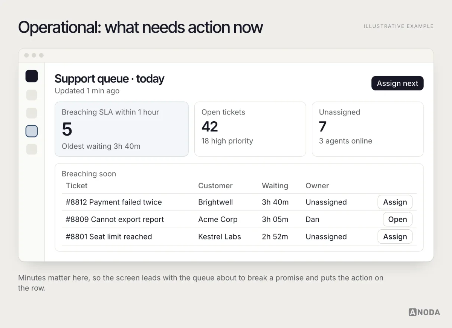The image size is (452, 328).
Task: Click the Updated 1 min ago text
Action: click(87, 91)
